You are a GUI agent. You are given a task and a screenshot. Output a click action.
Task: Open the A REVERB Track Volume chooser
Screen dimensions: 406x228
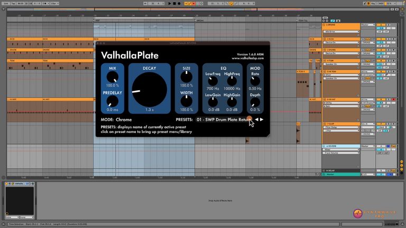[x=342, y=153]
